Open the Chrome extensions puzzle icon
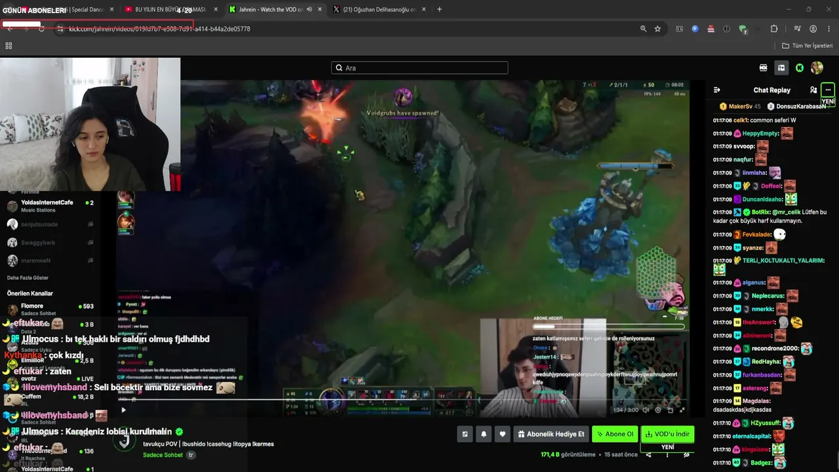 click(x=774, y=29)
